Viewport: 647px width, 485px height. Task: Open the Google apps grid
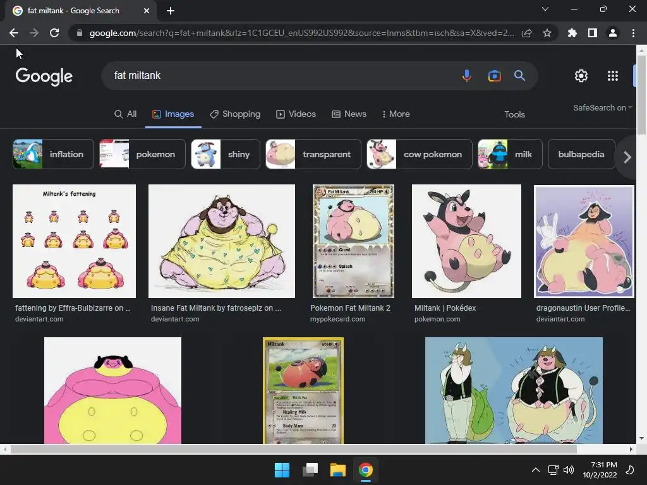click(x=613, y=76)
